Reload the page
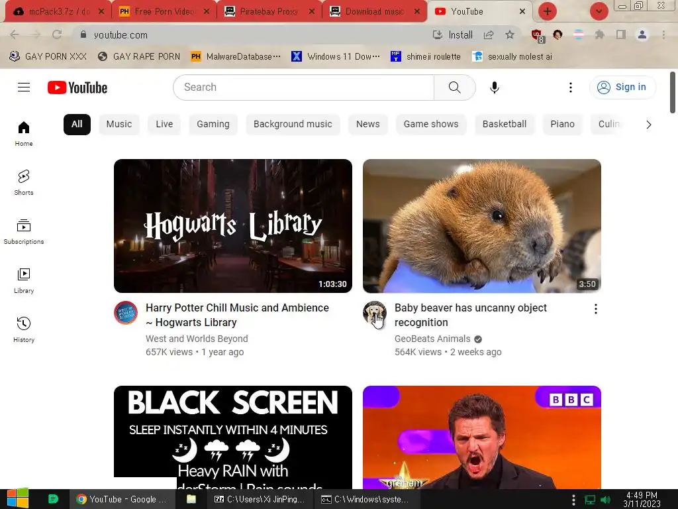678x509 pixels. (57, 34)
